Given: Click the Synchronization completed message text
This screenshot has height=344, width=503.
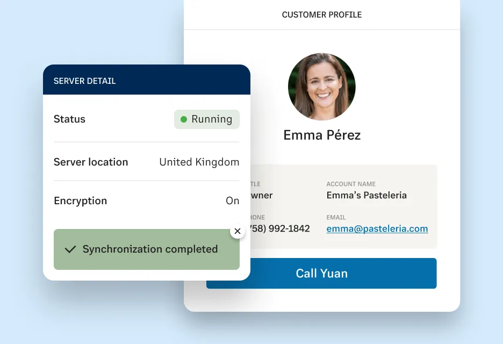Looking at the screenshot, I should pyautogui.click(x=150, y=249).
